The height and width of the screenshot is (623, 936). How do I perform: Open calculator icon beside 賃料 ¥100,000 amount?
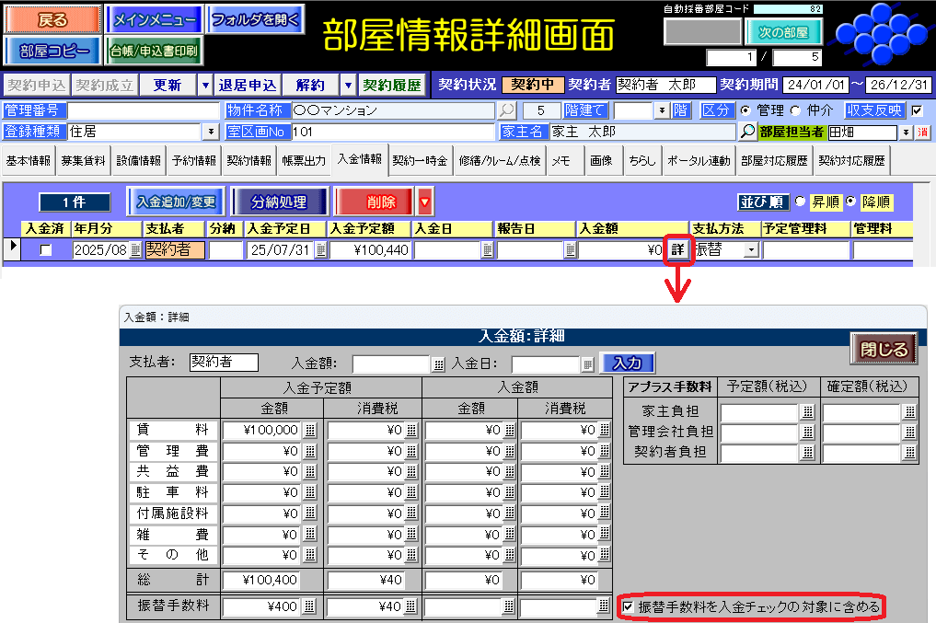[310, 430]
